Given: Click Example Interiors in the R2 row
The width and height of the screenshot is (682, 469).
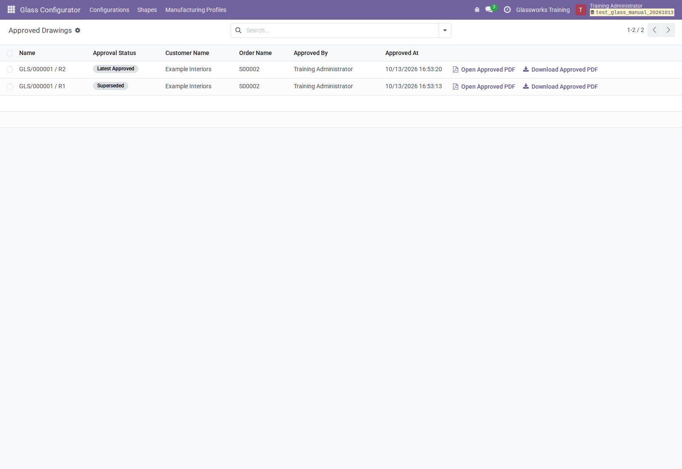Looking at the screenshot, I should [x=188, y=69].
